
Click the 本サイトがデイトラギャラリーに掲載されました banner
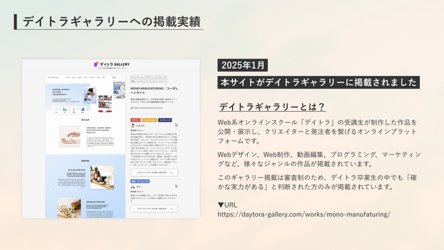(319, 82)
